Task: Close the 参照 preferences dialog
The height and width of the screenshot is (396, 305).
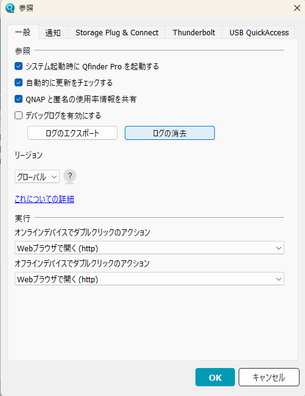Action: coord(297,8)
